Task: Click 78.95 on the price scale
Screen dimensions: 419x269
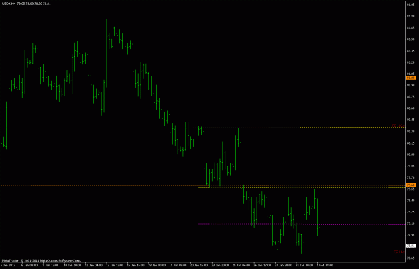Action: (411, 235)
